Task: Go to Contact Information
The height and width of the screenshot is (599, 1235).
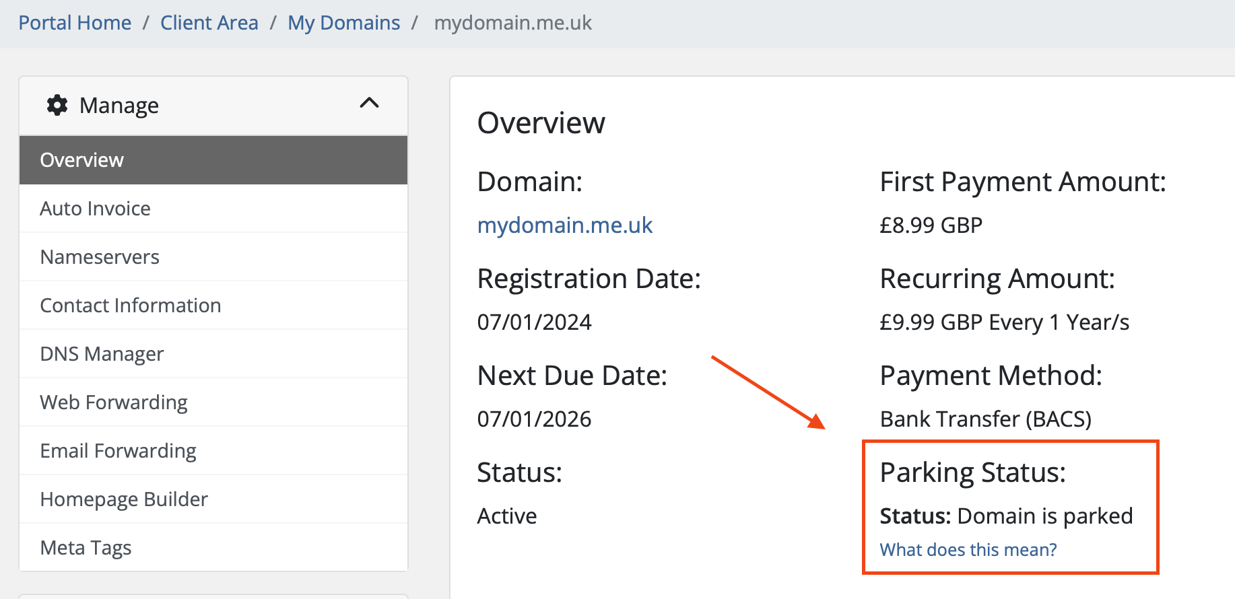Action: pos(131,306)
